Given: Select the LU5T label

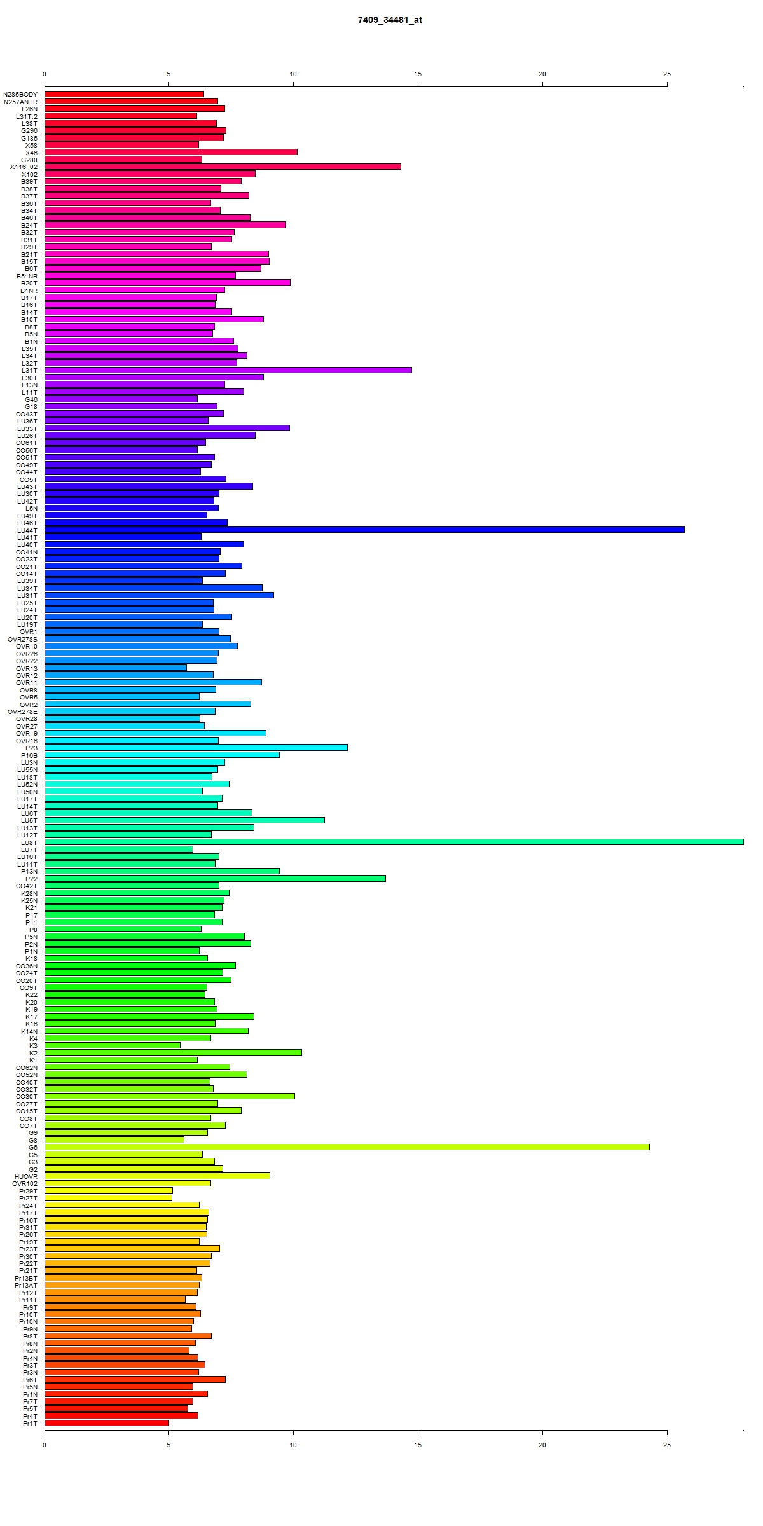Looking at the screenshot, I should point(29,821).
